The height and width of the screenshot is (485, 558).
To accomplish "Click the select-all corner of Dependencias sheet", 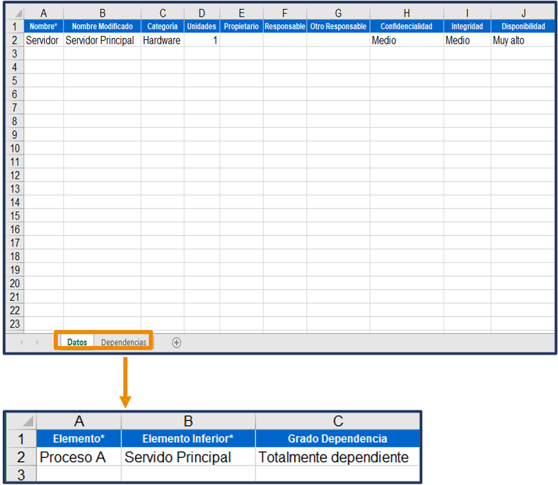I will point(21,421).
